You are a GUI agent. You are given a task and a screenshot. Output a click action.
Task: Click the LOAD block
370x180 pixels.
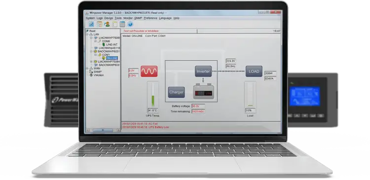point(254,71)
